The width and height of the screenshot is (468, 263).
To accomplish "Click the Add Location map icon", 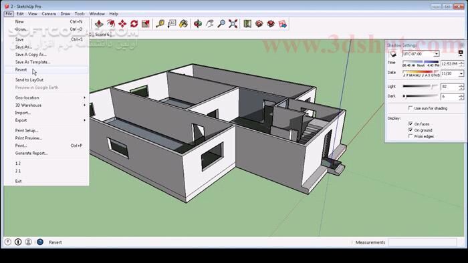I will pyautogui.click(x=247, y=24).
